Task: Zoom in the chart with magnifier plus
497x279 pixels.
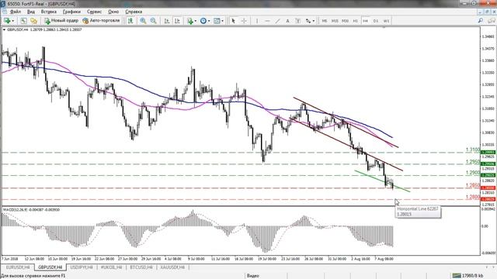Action: click(143, 21)
